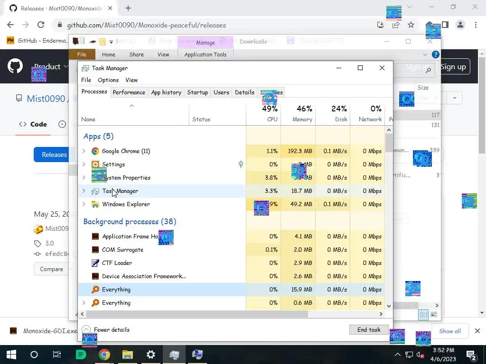This screenshot has height=364, width=486.
Task: Expand the second Everything process entry
Action: point(84,303)
